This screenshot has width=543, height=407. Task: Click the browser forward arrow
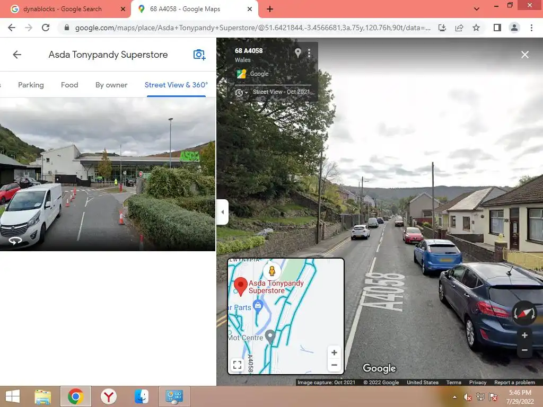tap(29, 28)
